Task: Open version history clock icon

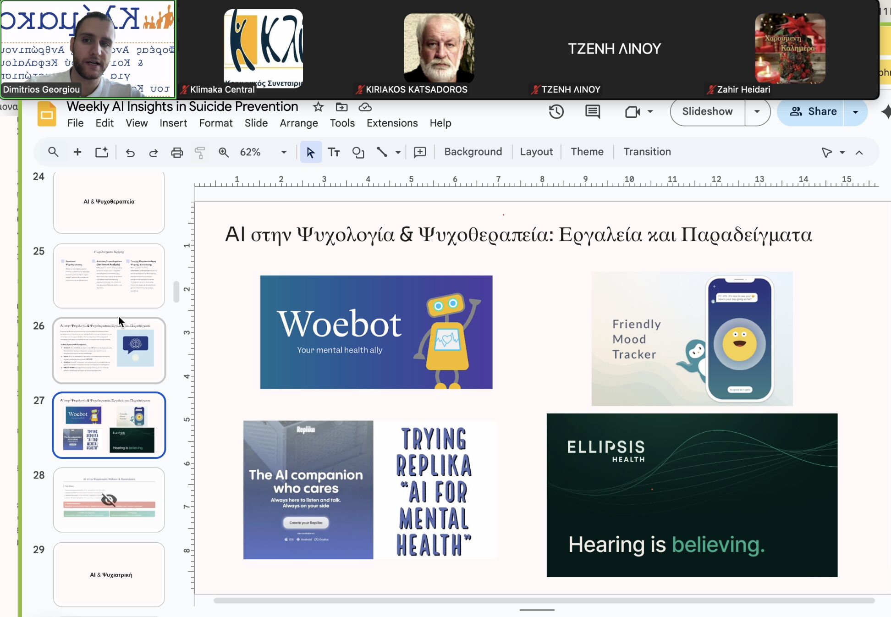Action: click(556, 111)
